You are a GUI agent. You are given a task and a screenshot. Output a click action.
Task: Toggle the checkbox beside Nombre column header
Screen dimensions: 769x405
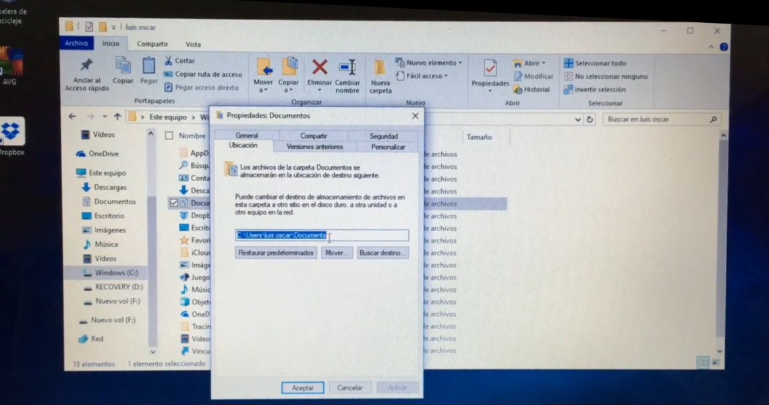pyautogui.click(x=169, y=135)
